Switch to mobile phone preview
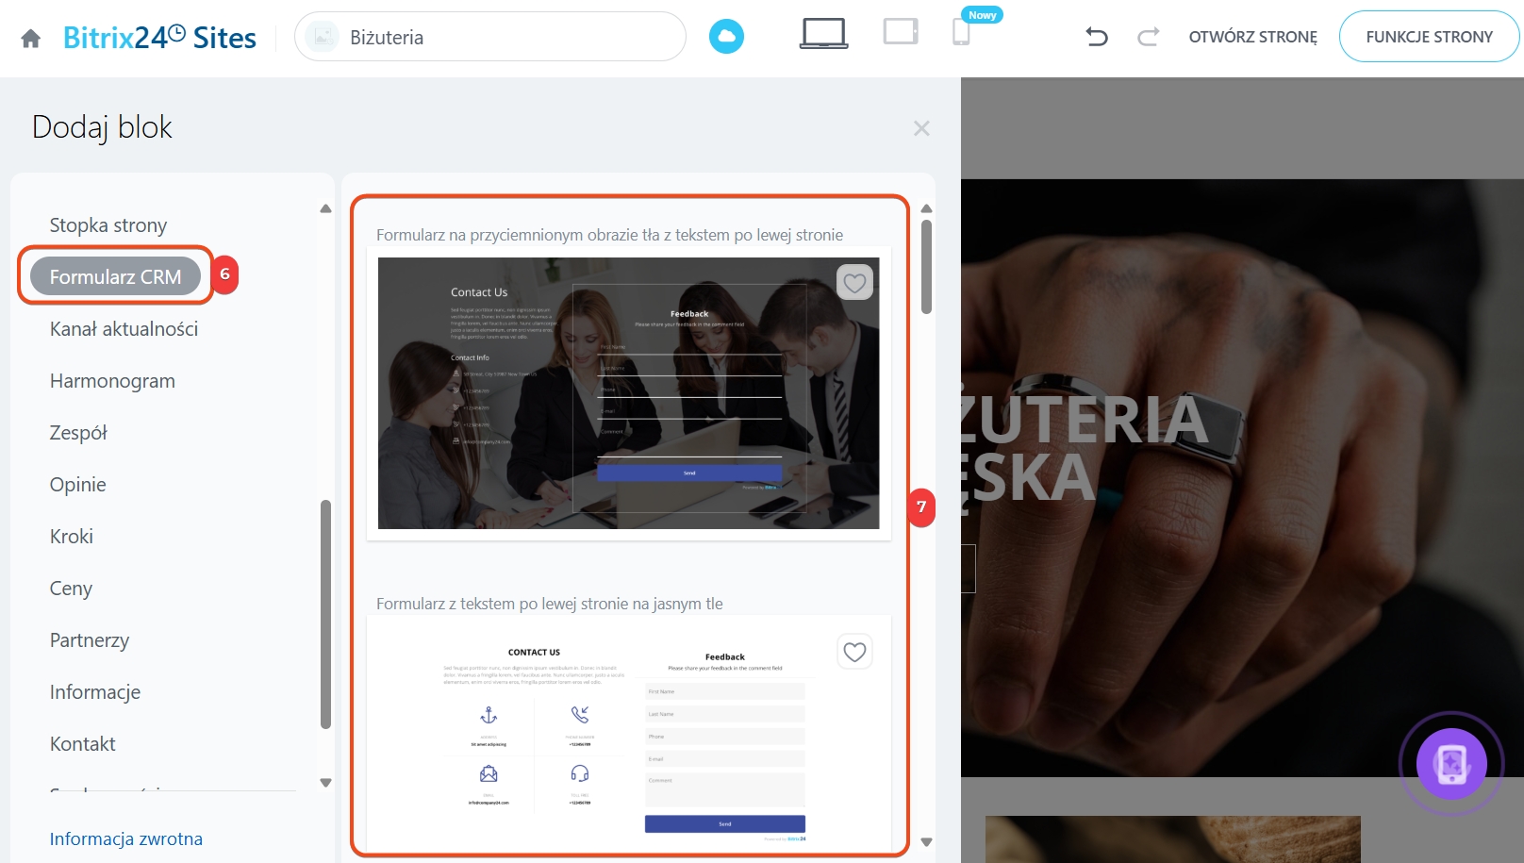Viewport: 1524px width, 863px height. [x=961, y=32]
